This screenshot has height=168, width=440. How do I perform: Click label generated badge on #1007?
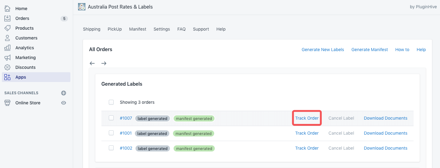point(152,118)
